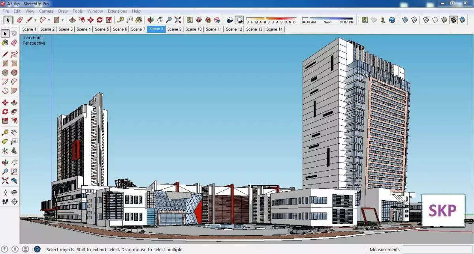Open the View menu

30,11
